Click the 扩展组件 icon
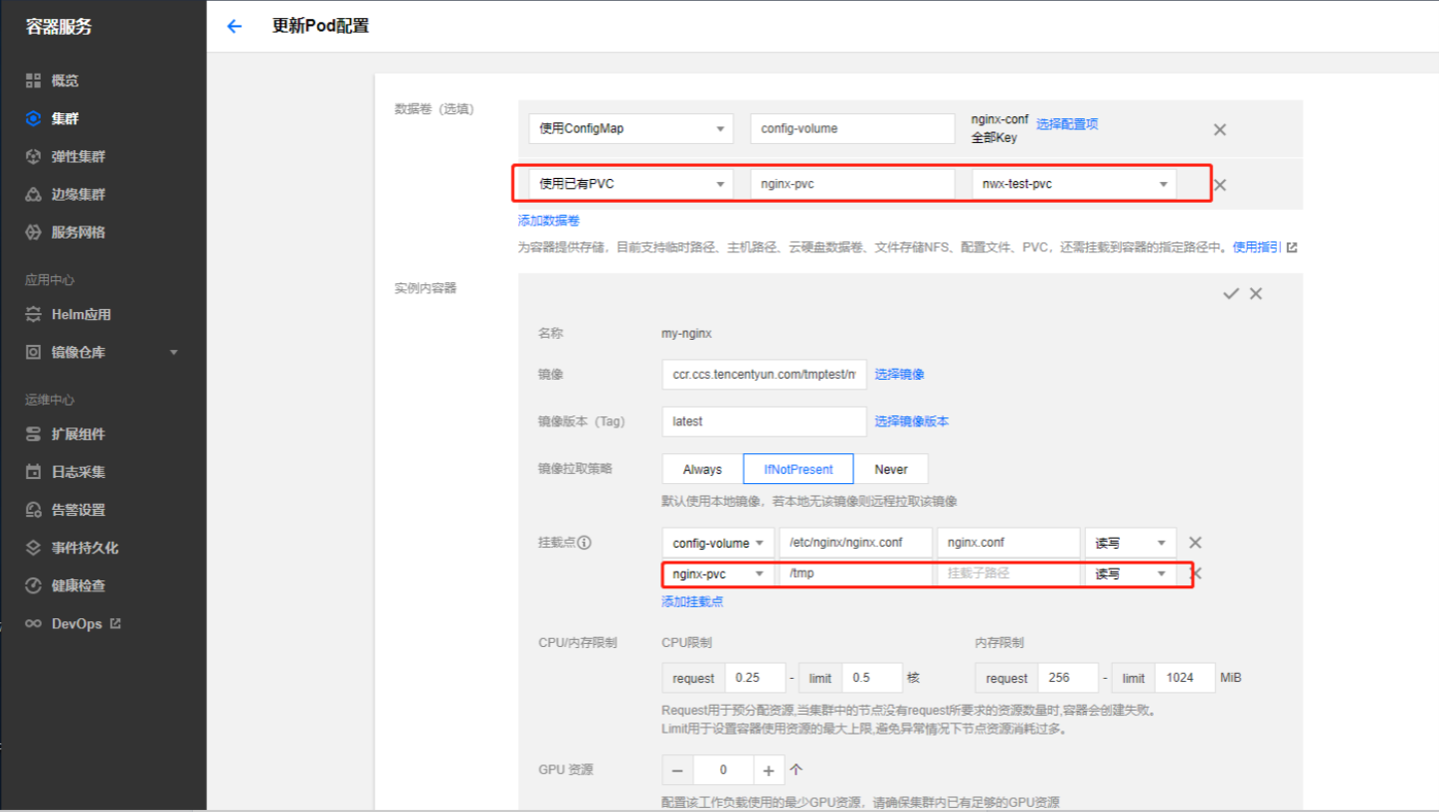1439x812 pixels. (33, 434)
